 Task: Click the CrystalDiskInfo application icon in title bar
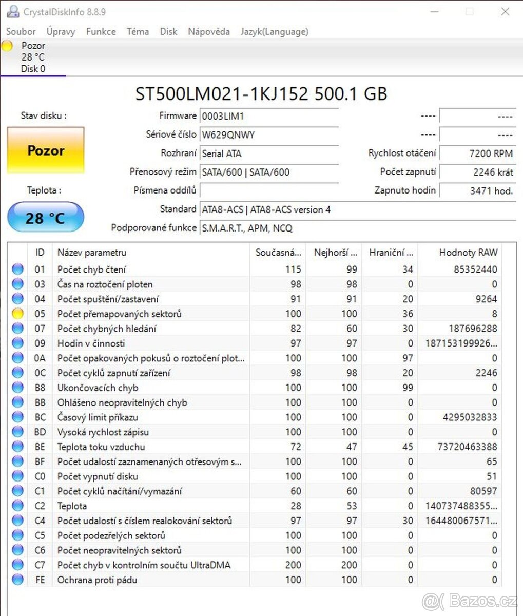[x=12, y=11]
